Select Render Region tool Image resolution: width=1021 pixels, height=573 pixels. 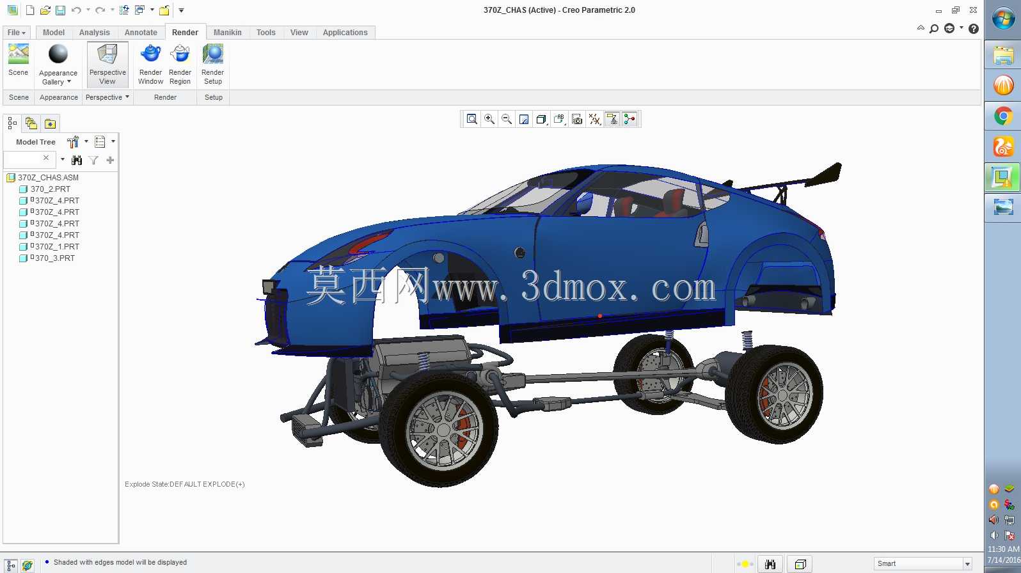tap(180, 64)
